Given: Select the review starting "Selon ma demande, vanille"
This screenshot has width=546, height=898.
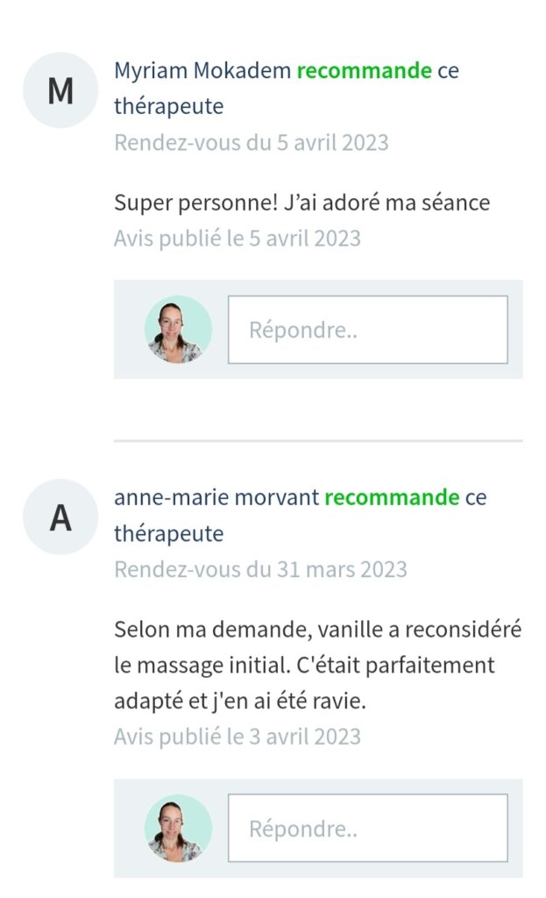Looking at the screenshot, I should click(x=317, y=630).
